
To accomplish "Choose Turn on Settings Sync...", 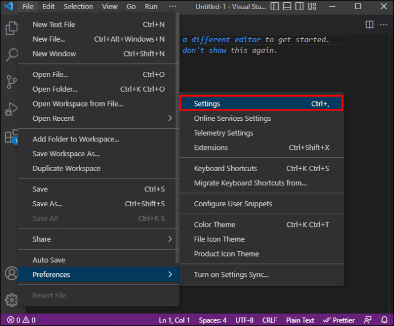I will [x=262, y=274].
